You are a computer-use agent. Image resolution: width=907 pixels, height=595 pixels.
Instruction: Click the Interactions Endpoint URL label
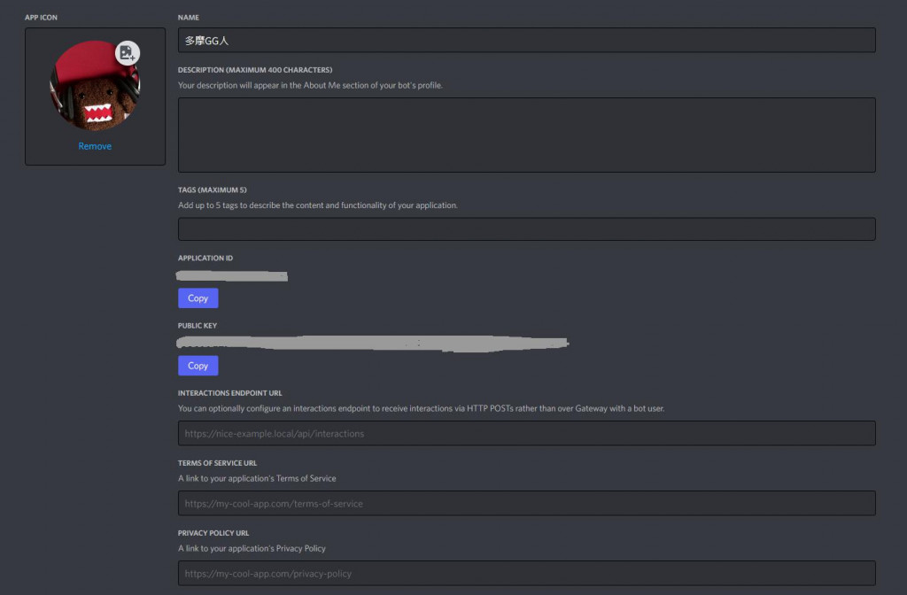coord(230,393)
